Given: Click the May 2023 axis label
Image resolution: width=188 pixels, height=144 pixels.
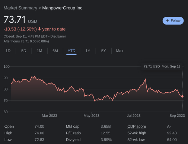Looking at the screenshot, I should point(92,116).
